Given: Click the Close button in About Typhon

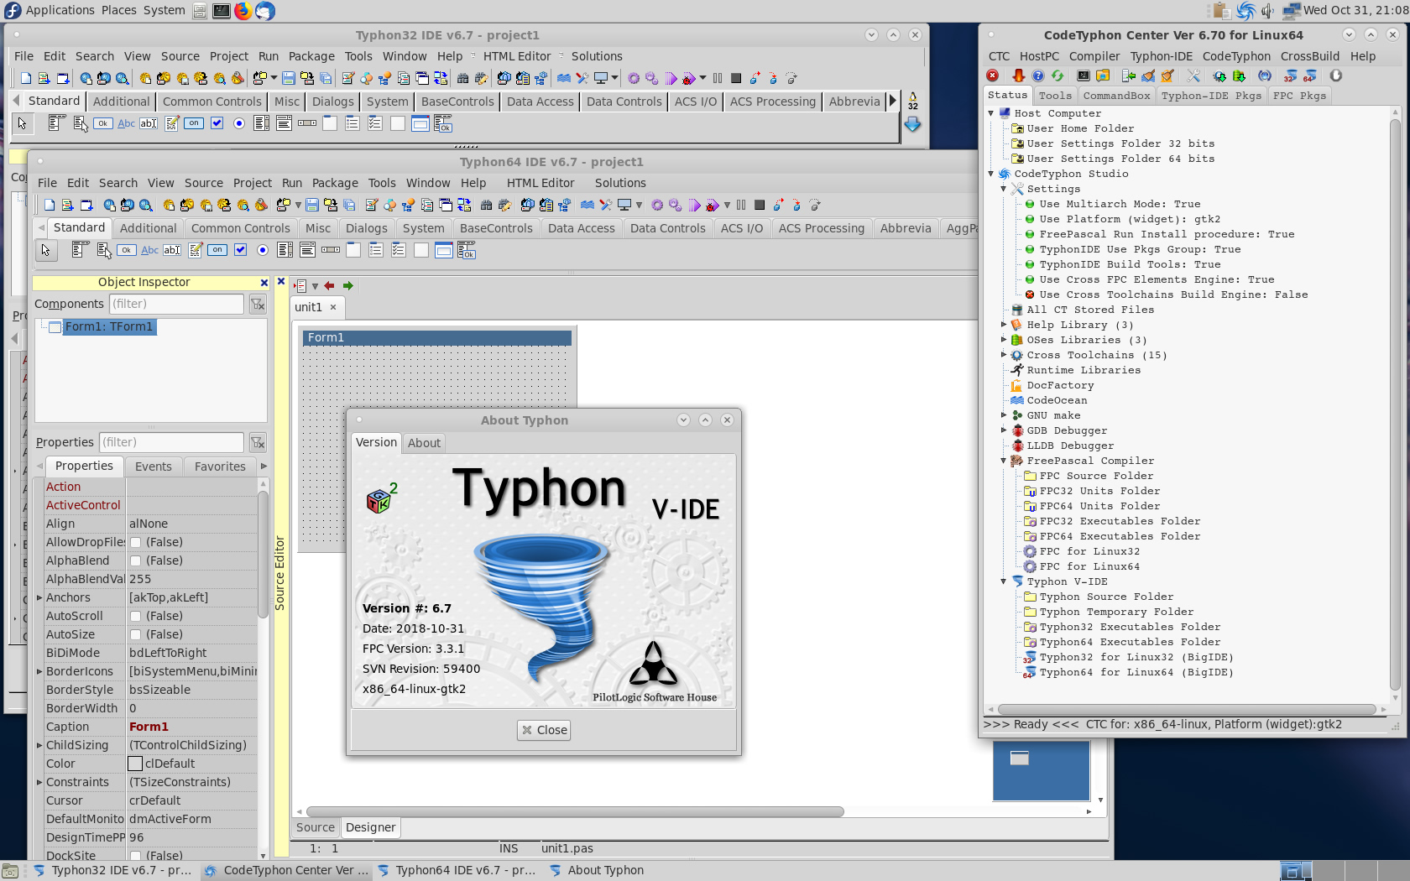Looking at the screenshot, I should pos(544,730).
